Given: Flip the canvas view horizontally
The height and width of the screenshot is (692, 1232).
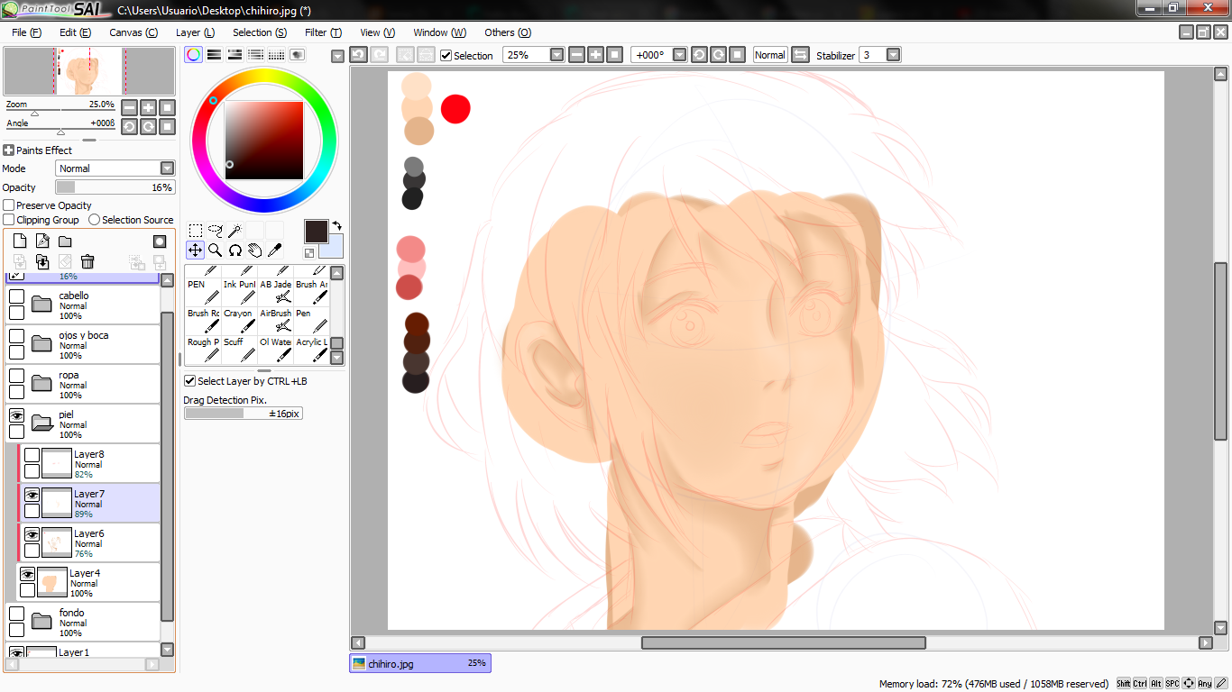Looking at the screenshot, I should click(800, 55).
